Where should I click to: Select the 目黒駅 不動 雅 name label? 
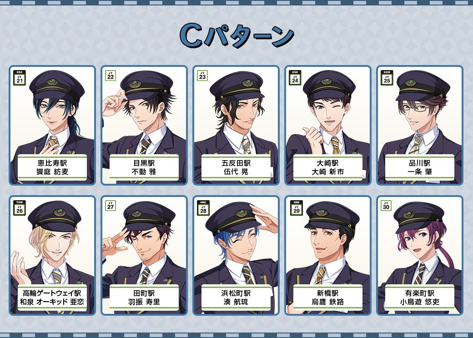(144, 167)
